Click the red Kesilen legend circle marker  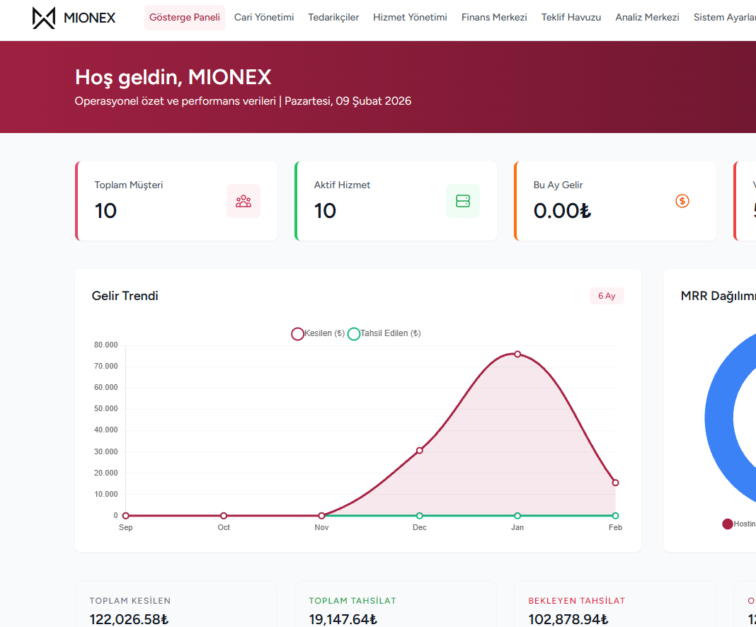click(x=297, y=333)
